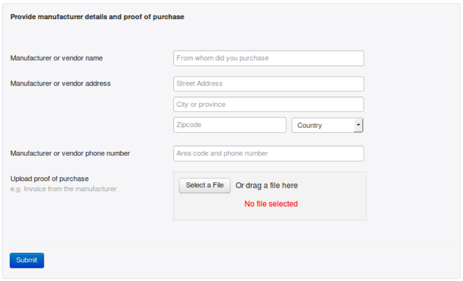This screenshot has height=281, width=463.
Task: Focus the Street Address field
Action: tap(269, 84)
